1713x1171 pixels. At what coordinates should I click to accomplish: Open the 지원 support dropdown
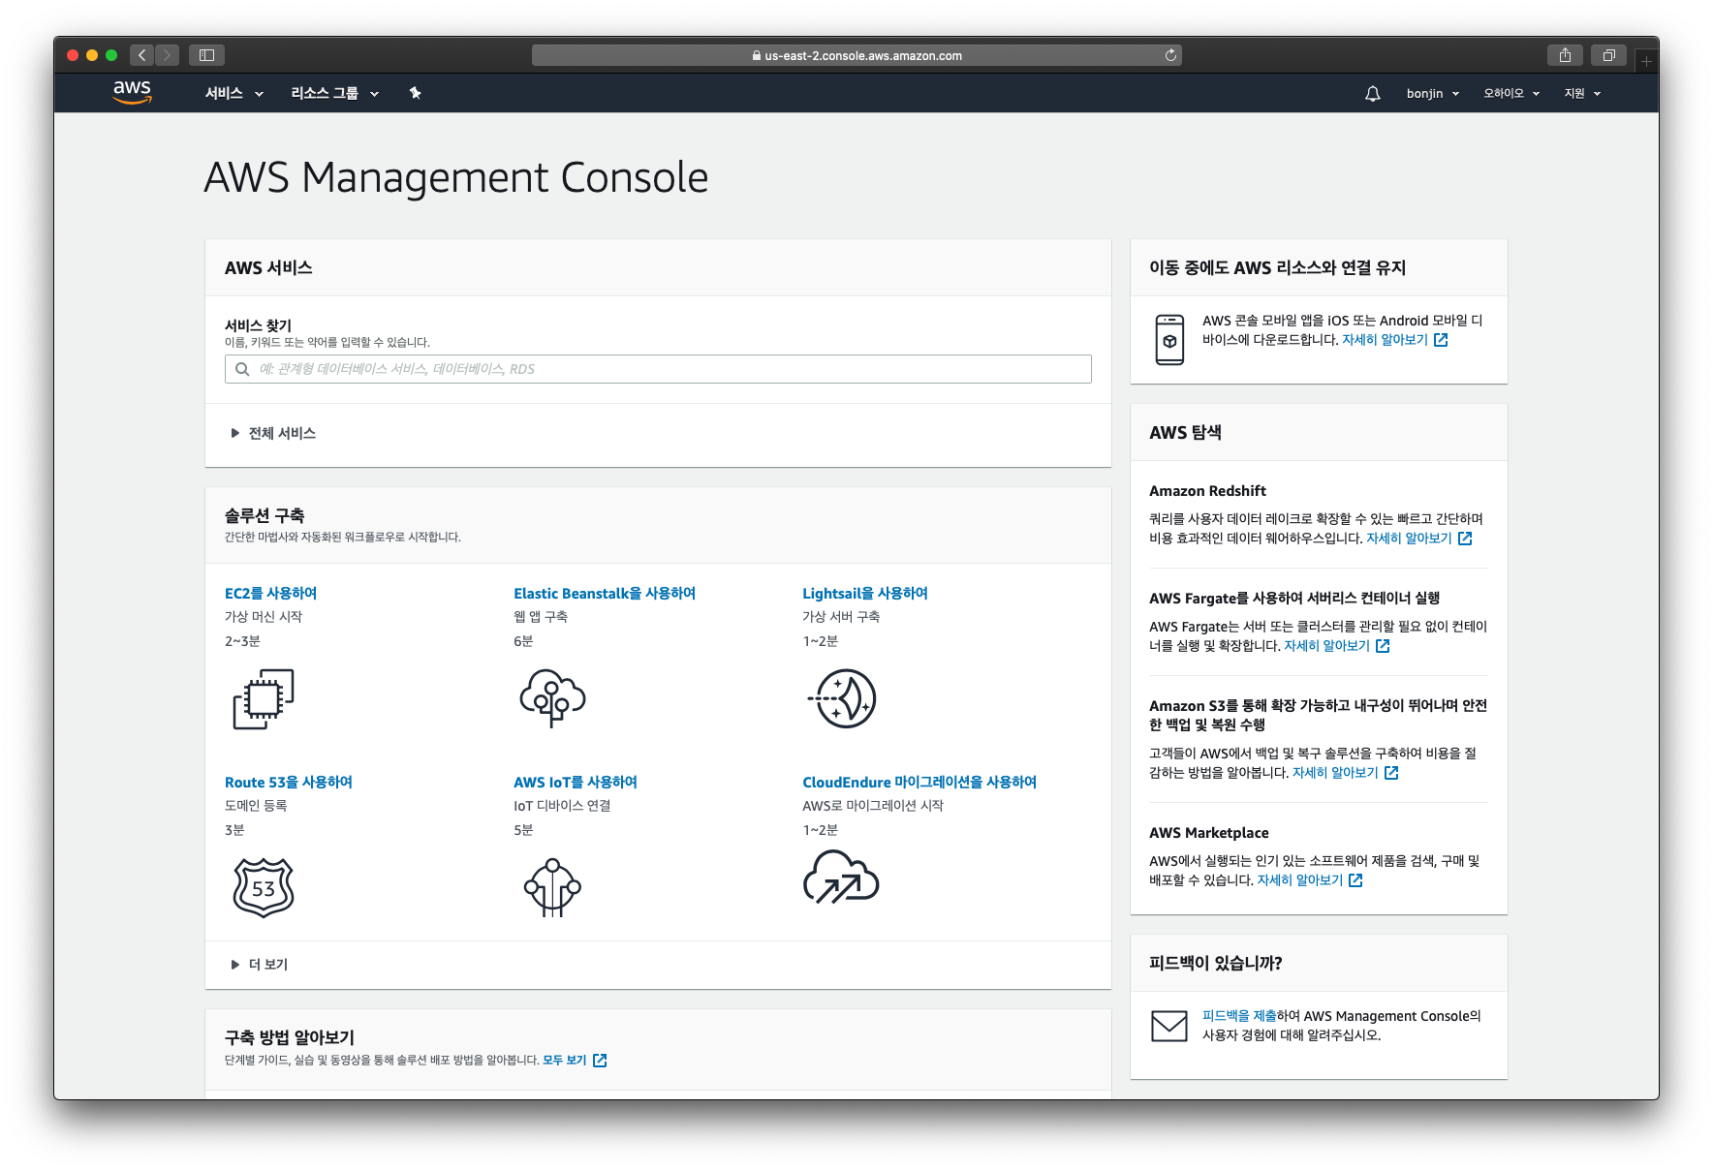pyautogui.click(x=1582, y=94)
